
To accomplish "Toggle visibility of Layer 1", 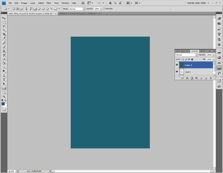I will 177,72.
